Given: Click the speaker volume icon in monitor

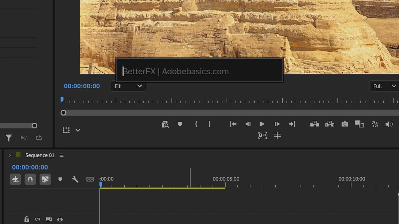Looking at the screenshot, I should pos(389,124).
